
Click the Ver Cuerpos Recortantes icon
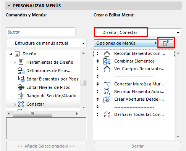107,69
